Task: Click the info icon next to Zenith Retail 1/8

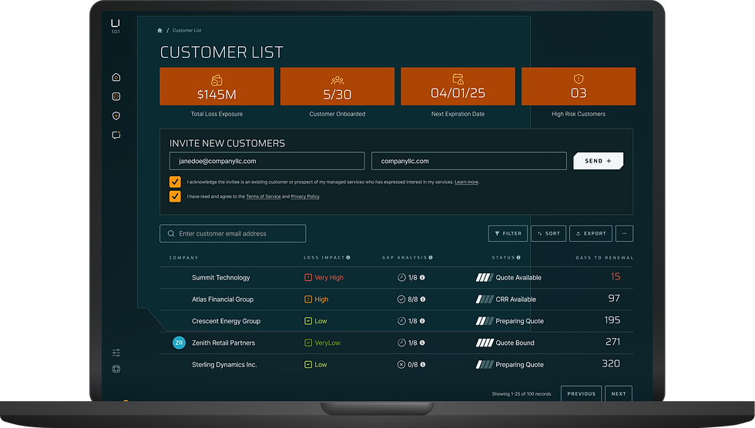Action: [x=422, y=343]
